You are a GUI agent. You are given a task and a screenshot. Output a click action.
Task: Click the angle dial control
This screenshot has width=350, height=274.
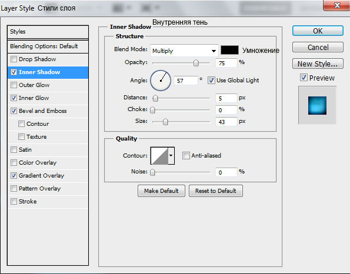[161, 81]
